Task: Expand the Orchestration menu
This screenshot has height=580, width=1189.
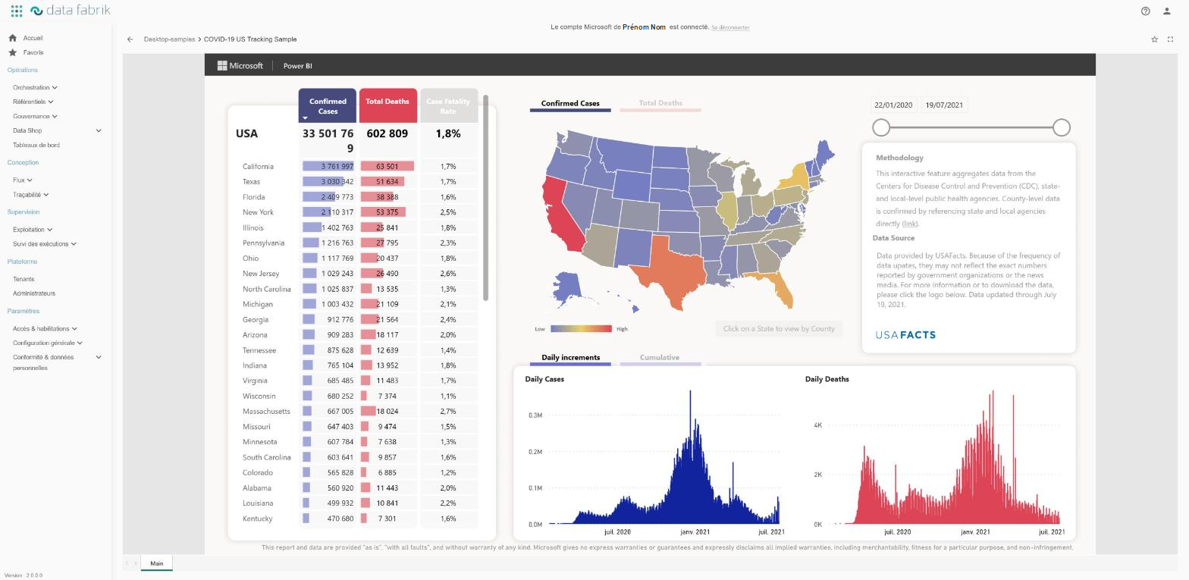Action: click(x=35, y=87)
